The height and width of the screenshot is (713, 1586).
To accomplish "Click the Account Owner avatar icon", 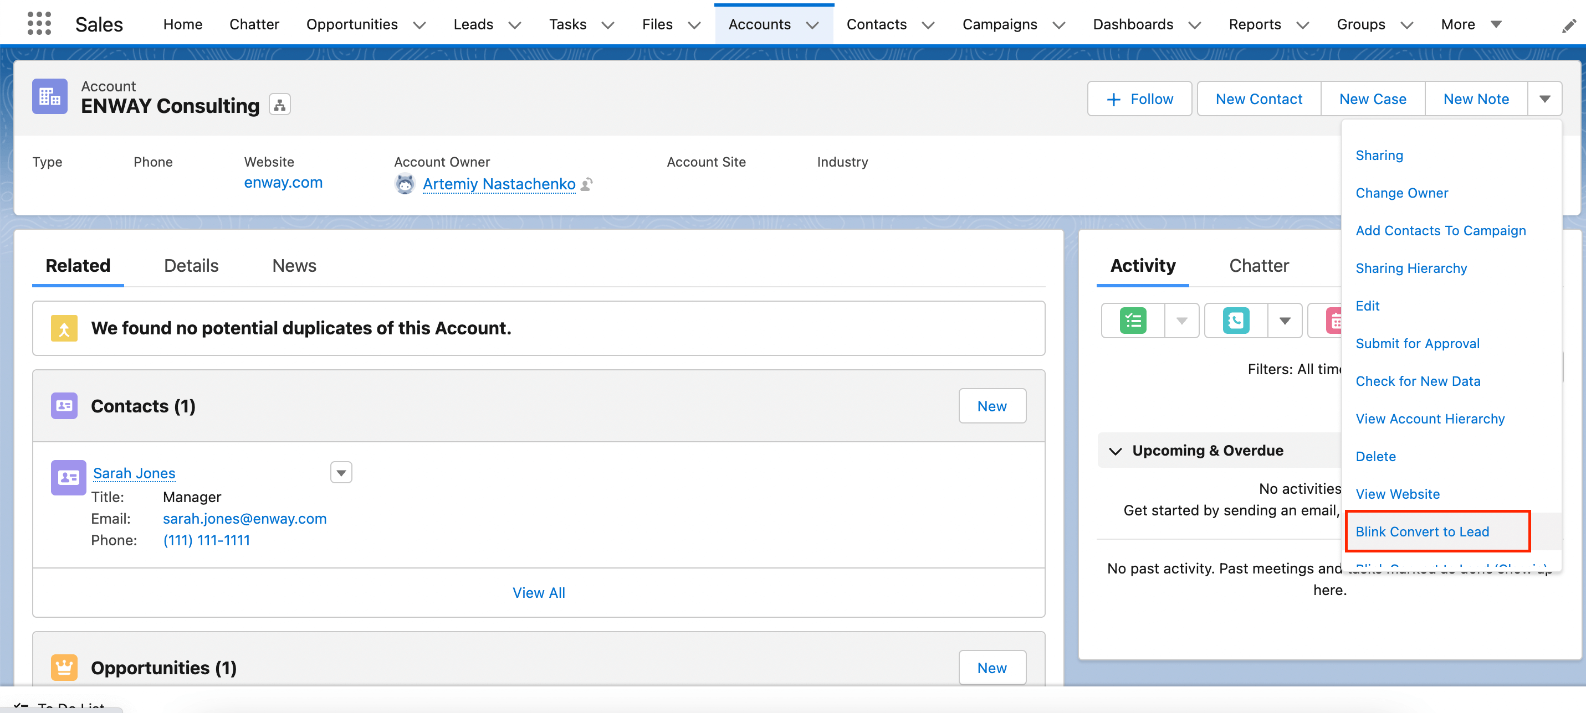I will point(405,184).
